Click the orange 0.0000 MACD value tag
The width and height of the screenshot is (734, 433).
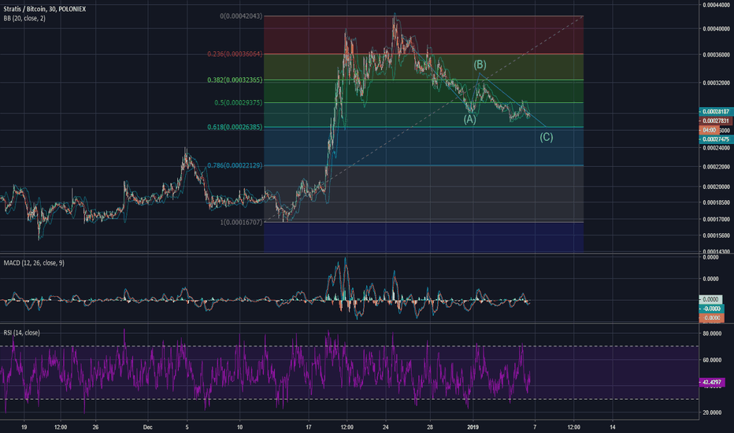(x=711, y=318)
